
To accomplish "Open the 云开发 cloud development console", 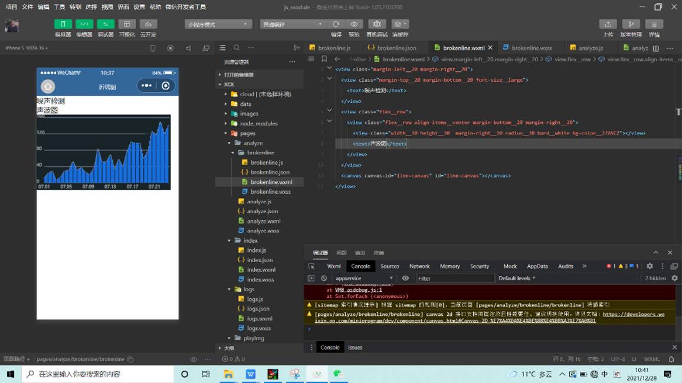I will 148,24.
